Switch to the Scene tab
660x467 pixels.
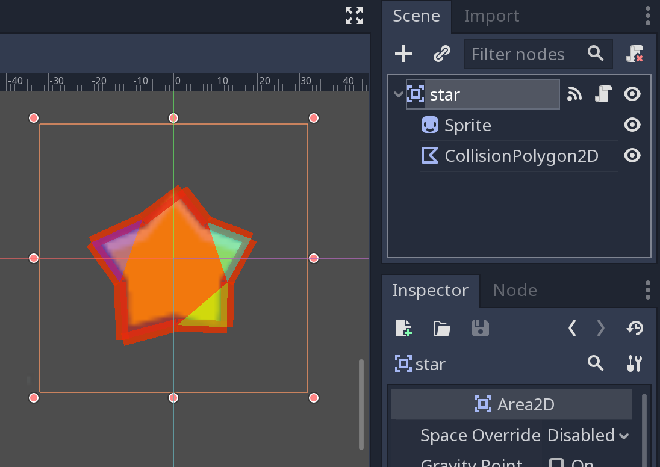click(x=416, y=16)
